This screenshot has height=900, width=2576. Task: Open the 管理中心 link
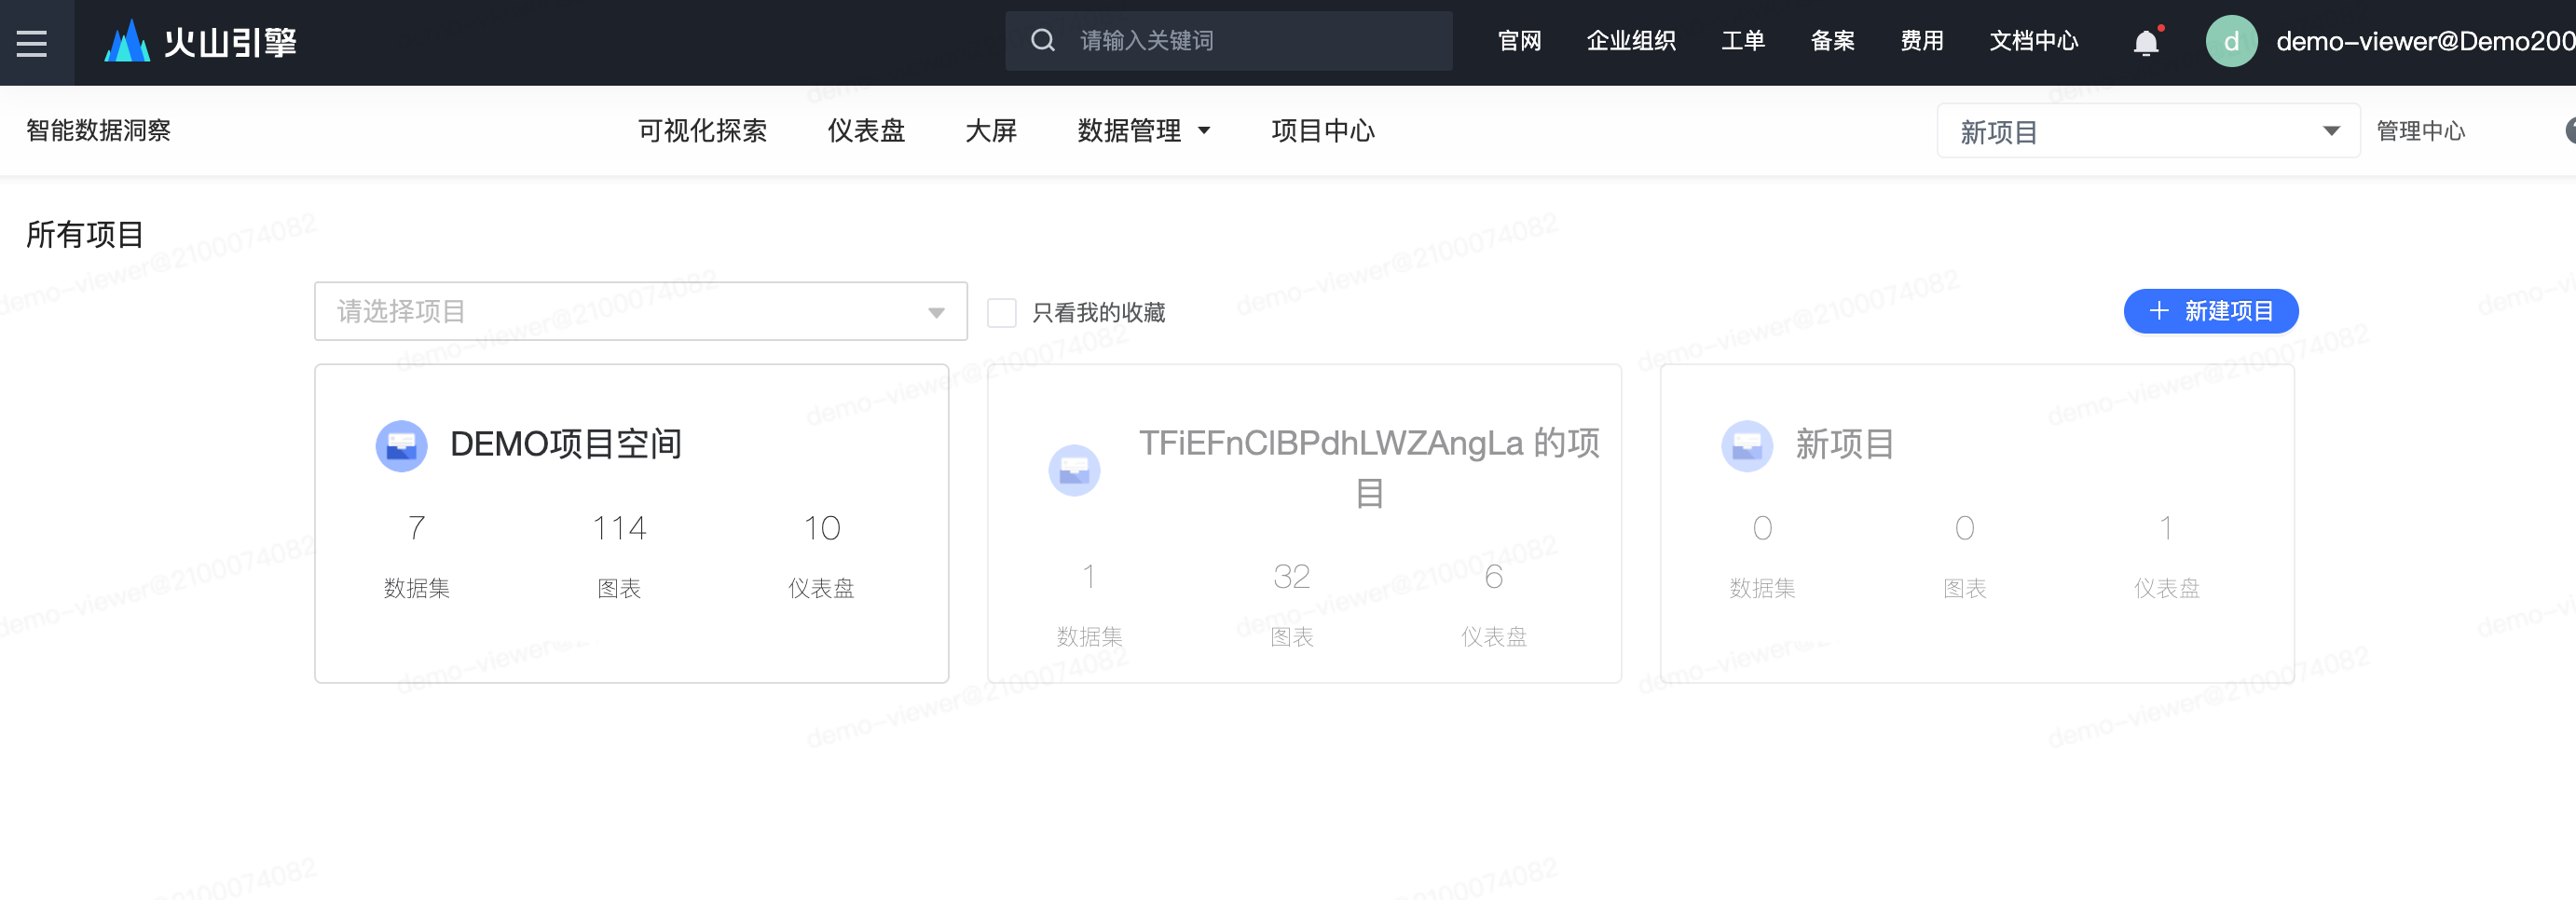(x=2420, y=131)
